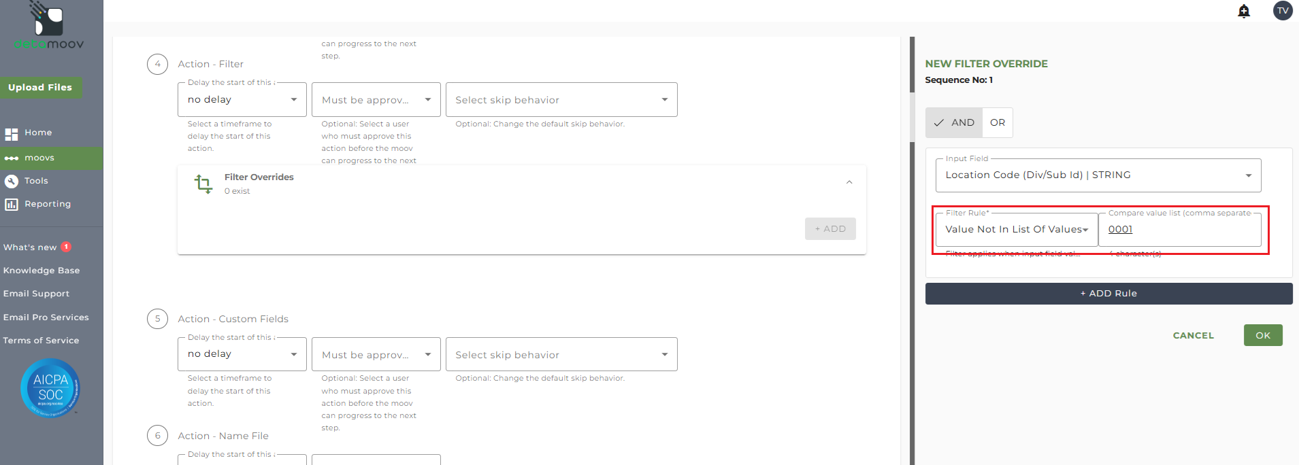Click the Filter Overrides crop icon
Screen dimensions: 1299x465
tap(203, 184)
